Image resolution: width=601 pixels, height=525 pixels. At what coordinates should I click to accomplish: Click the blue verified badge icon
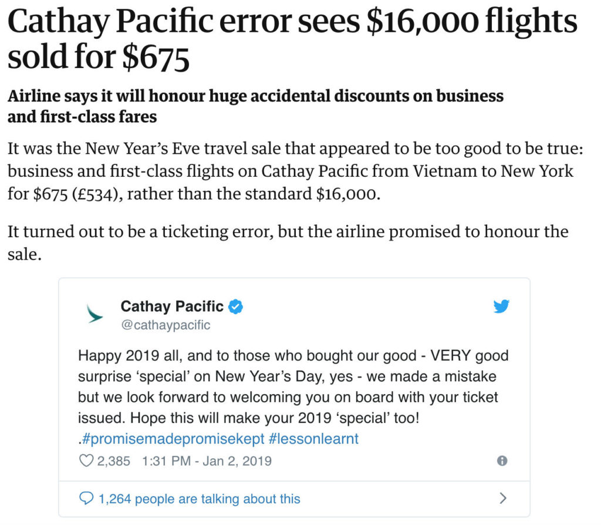point(236,307)
